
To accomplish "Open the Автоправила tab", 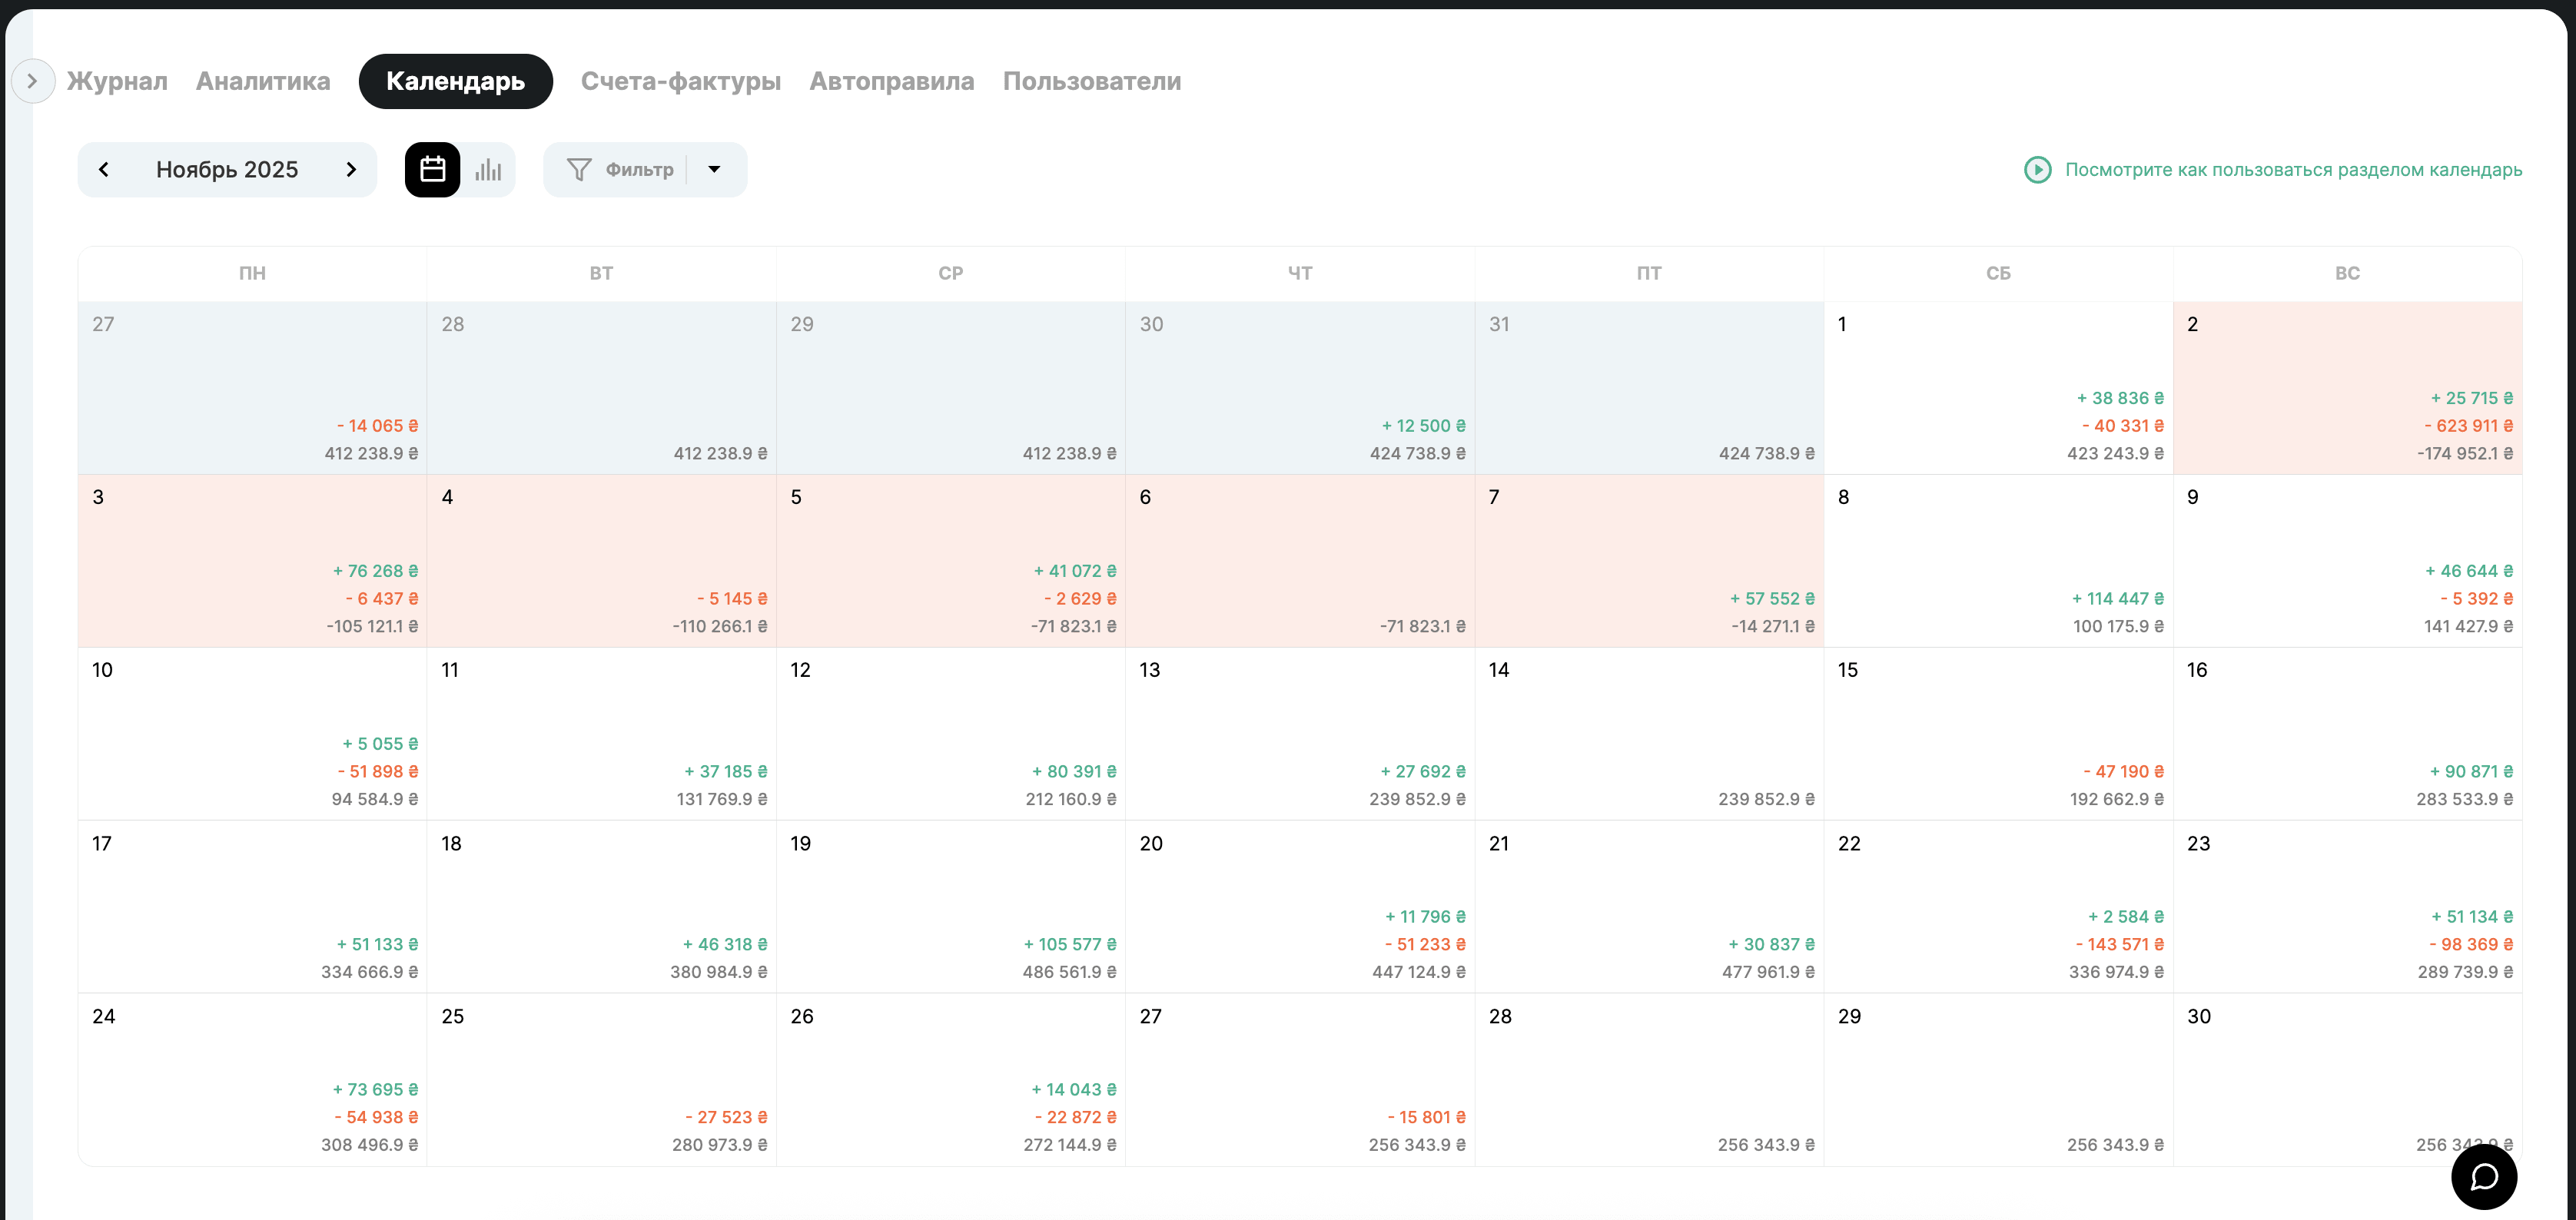I will [x=891, y=81].
